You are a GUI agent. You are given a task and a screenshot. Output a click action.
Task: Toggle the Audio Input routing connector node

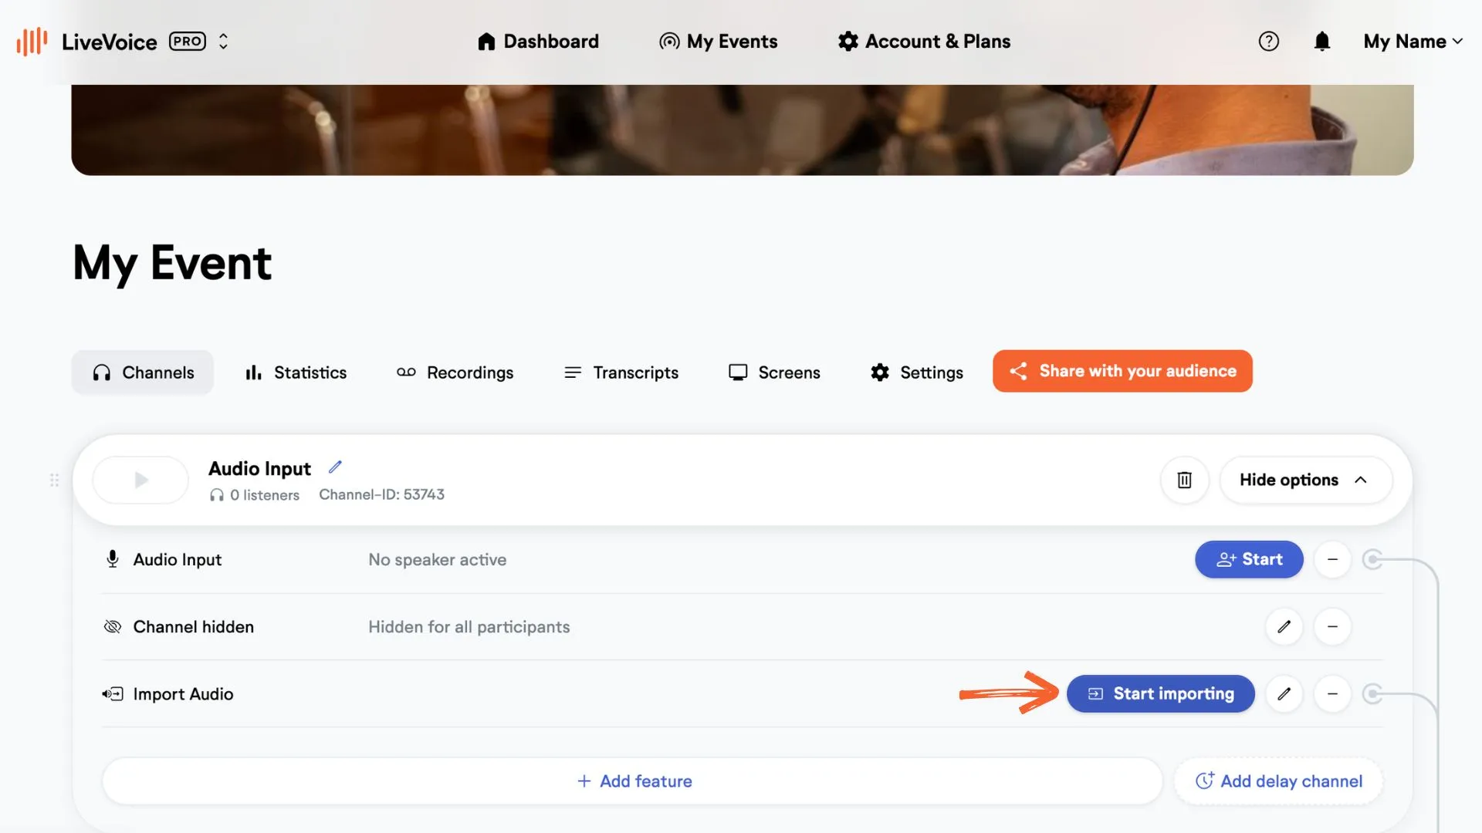[1372, 559]
